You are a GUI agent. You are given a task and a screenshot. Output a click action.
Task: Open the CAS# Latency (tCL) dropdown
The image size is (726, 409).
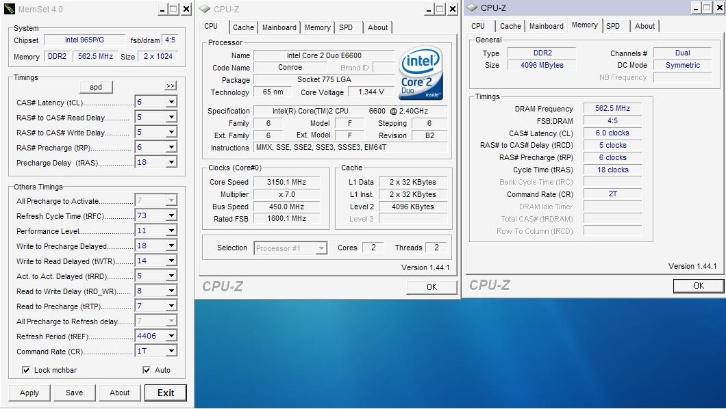[x=171, y=102]
